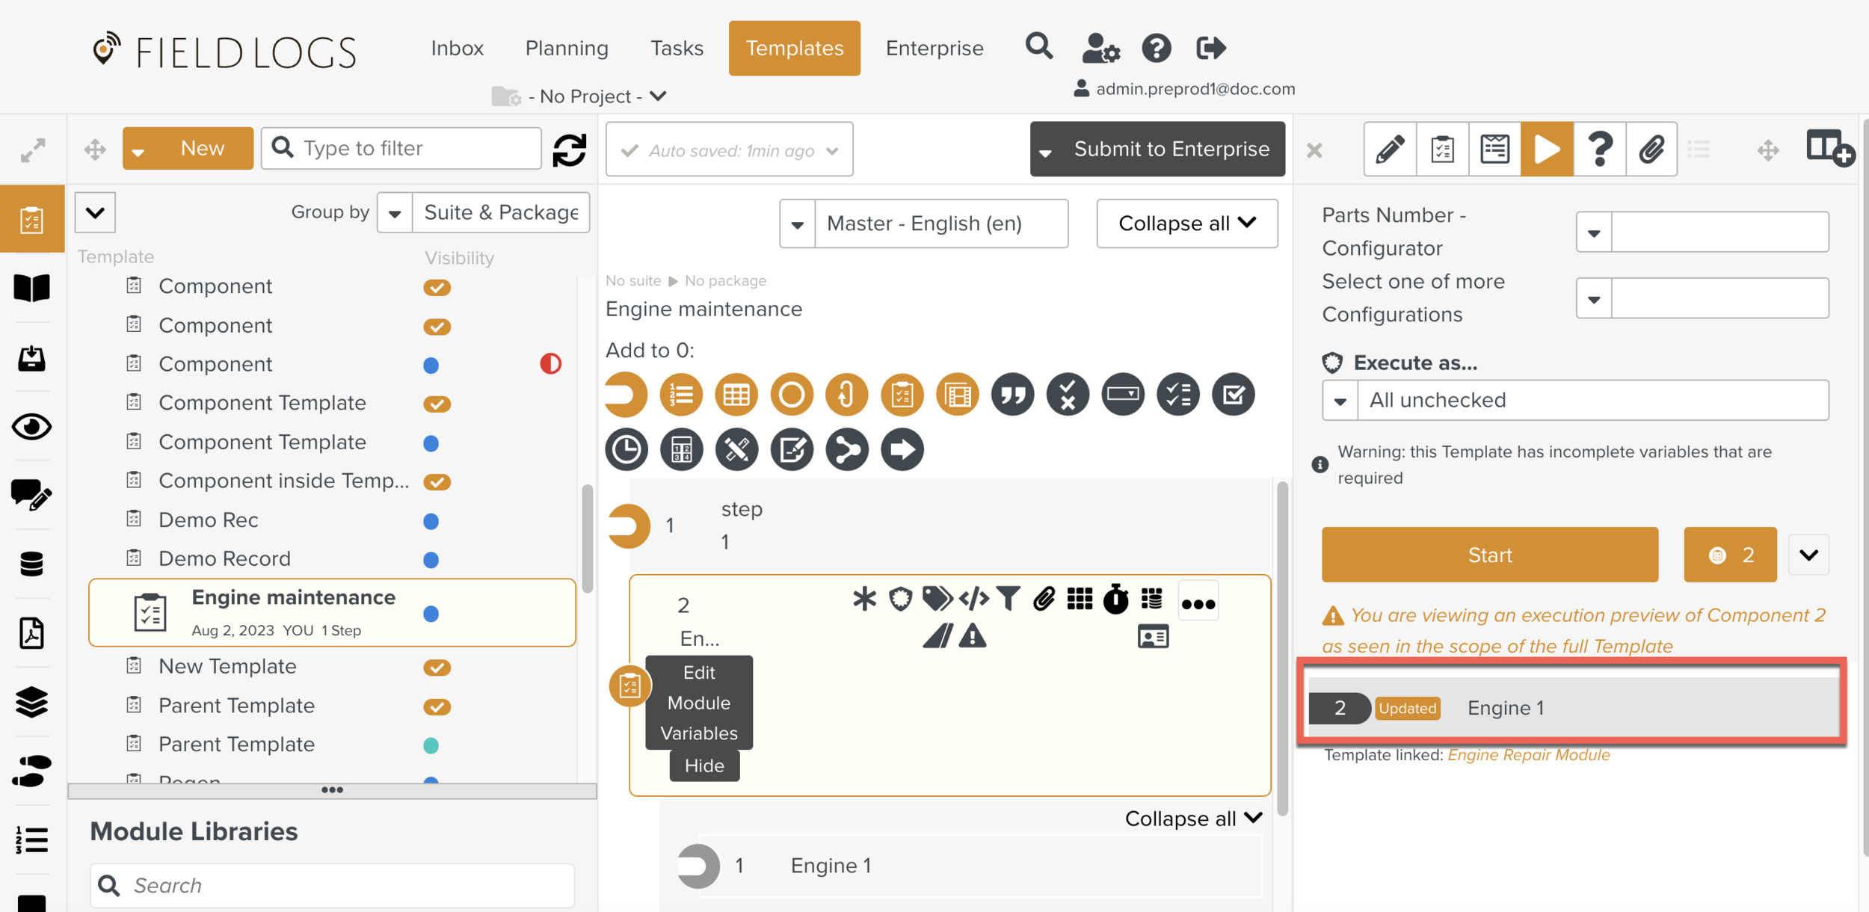The height and width of the screenshot is (912, 1869).
Task: Open the user settings icon in header
Action: click(x=1100, y=49)
